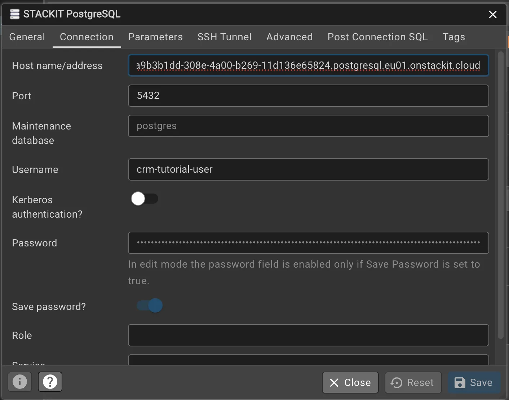Open the Advanced tab
This screenshot has width=509, height=400.
[289, 37]
